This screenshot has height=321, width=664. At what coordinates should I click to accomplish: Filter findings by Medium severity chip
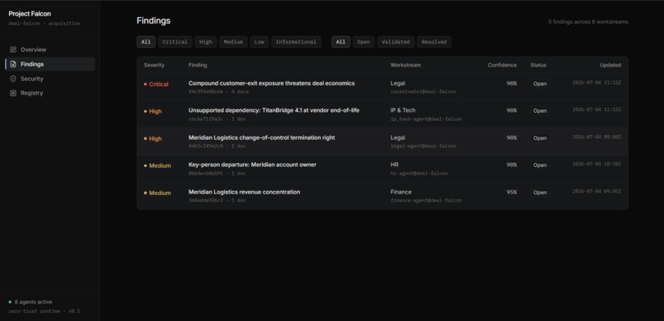point(233,42)
